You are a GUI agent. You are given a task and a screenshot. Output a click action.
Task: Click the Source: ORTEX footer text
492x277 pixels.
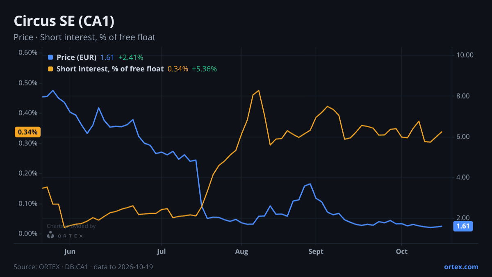[84, 267]
